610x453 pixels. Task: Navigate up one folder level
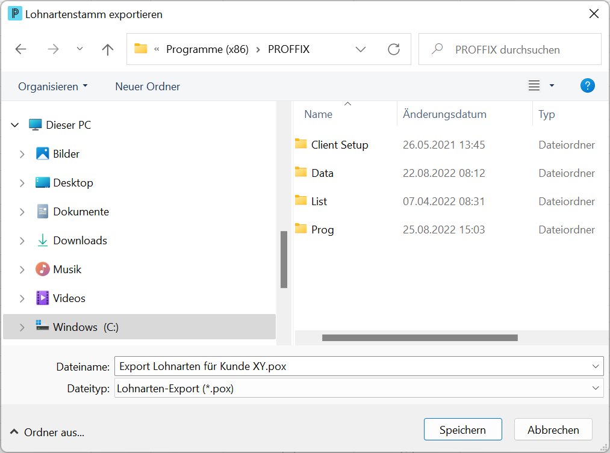pyautogui.click(x=108, y=49)
